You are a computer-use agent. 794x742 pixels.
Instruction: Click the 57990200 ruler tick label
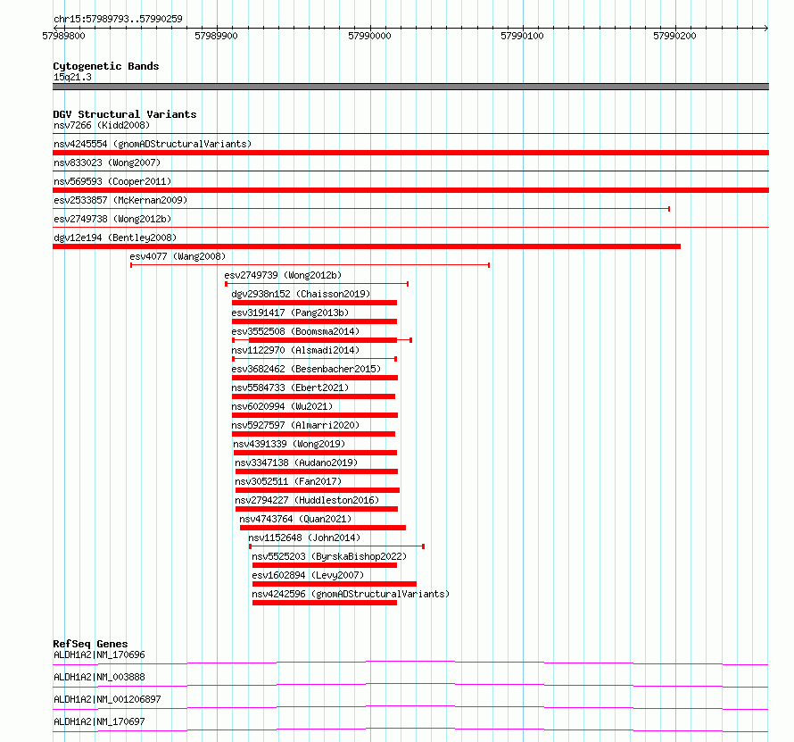pyautogui.click(x=674, y=36)
